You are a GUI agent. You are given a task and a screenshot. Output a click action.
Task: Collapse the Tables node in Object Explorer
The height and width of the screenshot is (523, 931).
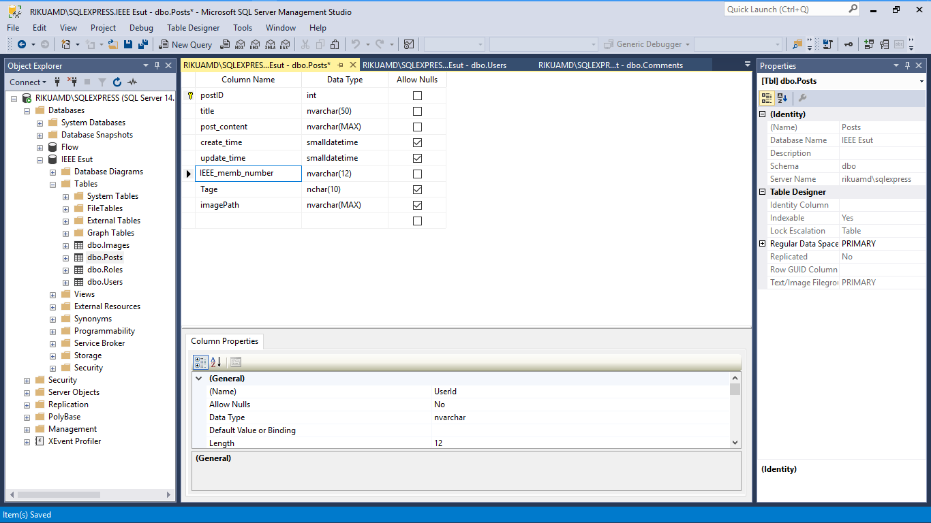coord(53,184)
